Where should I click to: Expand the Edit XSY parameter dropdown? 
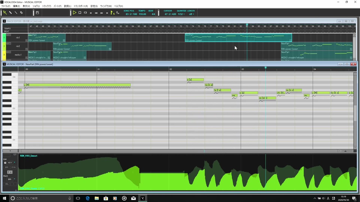click(15, 162)
